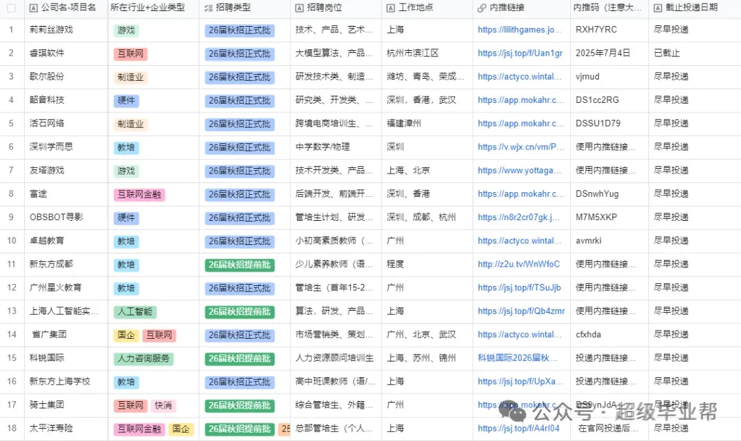Screen dimensions: 741x441
Task: Select the 工作地点 column header
Action: pos(427,8)
